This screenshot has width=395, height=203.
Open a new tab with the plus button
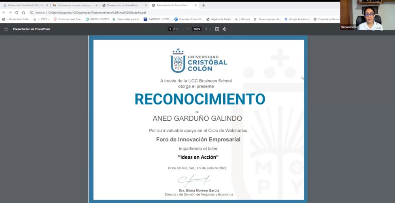point(203,5)
